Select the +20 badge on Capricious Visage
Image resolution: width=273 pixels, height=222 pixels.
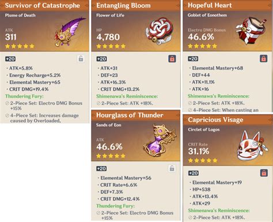coord(193,173)
